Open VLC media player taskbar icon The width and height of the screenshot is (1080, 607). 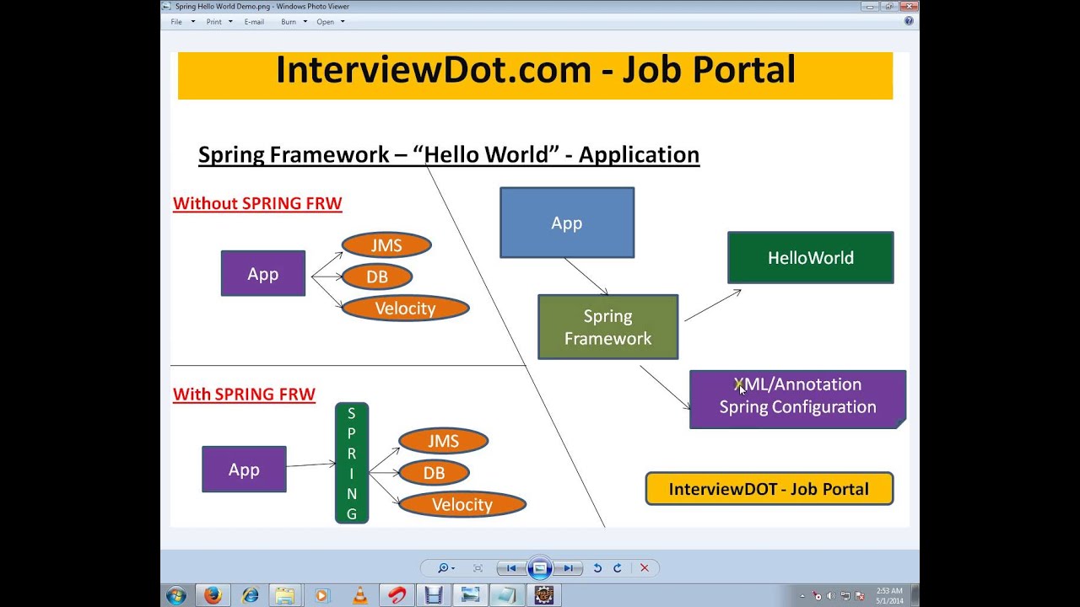359,595
